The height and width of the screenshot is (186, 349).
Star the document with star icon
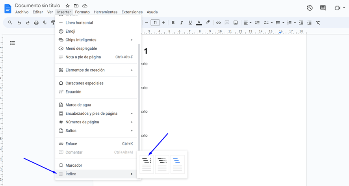68,6
